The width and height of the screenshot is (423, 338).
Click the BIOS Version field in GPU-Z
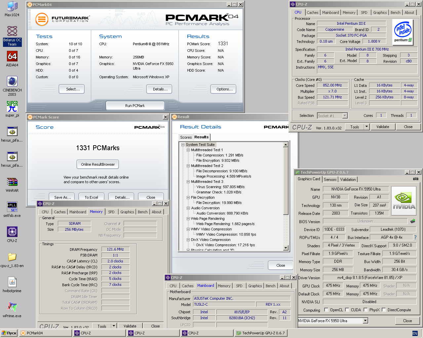365,221
